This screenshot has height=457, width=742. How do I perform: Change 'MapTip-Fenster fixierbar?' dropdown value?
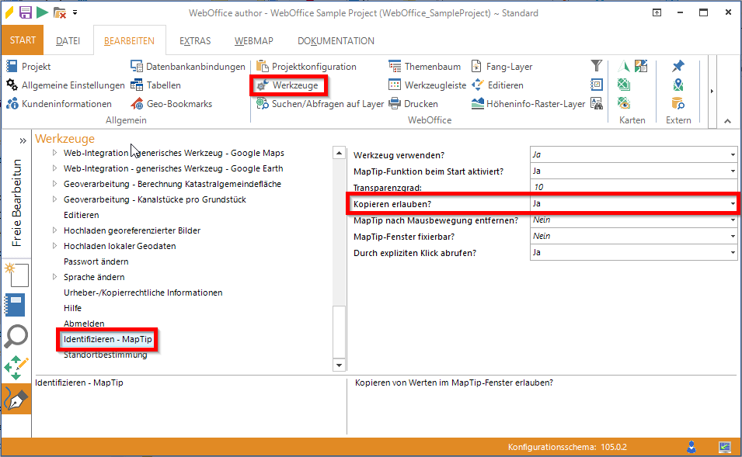pyautogui.click(x=732, y=236)
